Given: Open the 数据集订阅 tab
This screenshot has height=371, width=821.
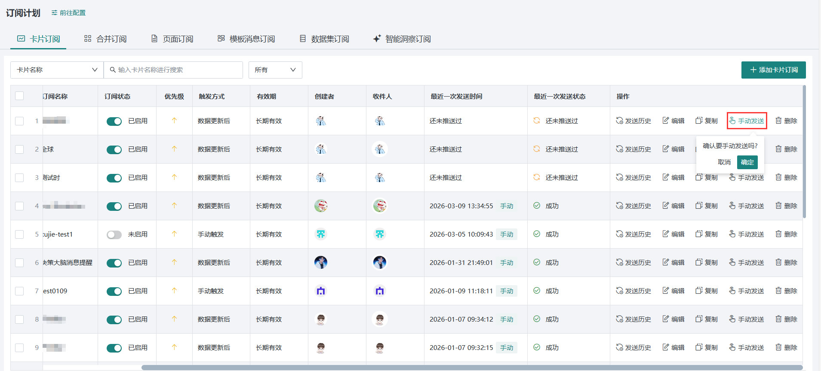Looking at the screenshot, I should coord(324,39).
